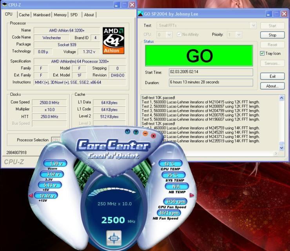Click the Exit button in SP2004
The image size is (290, 251).
272,76
